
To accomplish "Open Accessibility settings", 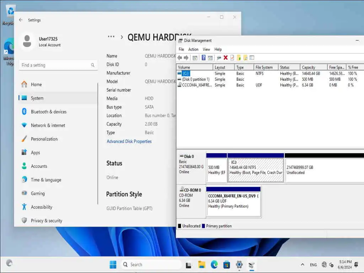I will click(x=58, y=207).
